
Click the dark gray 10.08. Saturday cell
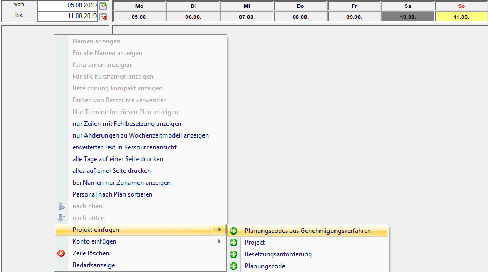coord(407,17)
